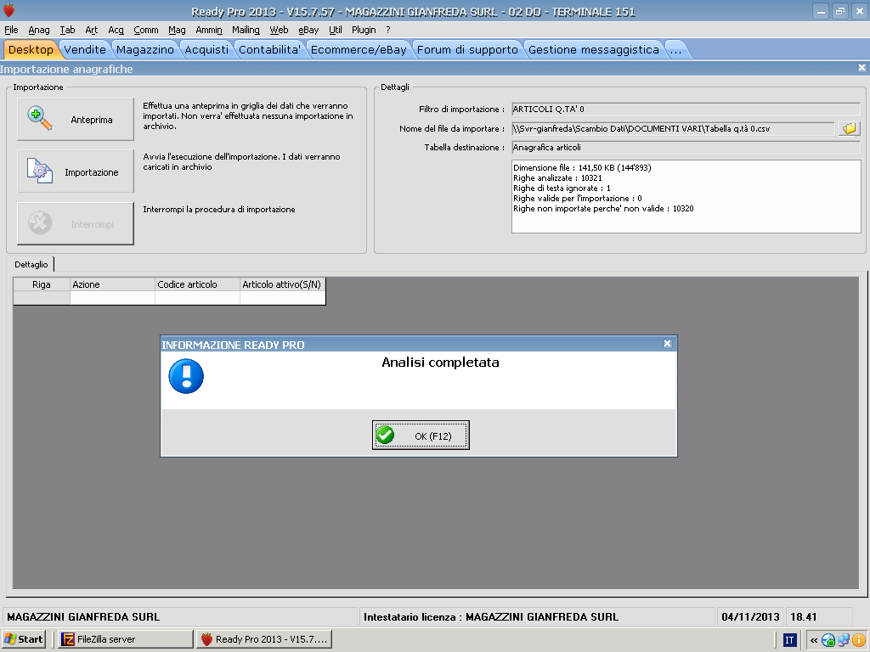Viewport: 870px width, 652px height.
Task: Open the Art menu
Action: click(x=92, y=30)
